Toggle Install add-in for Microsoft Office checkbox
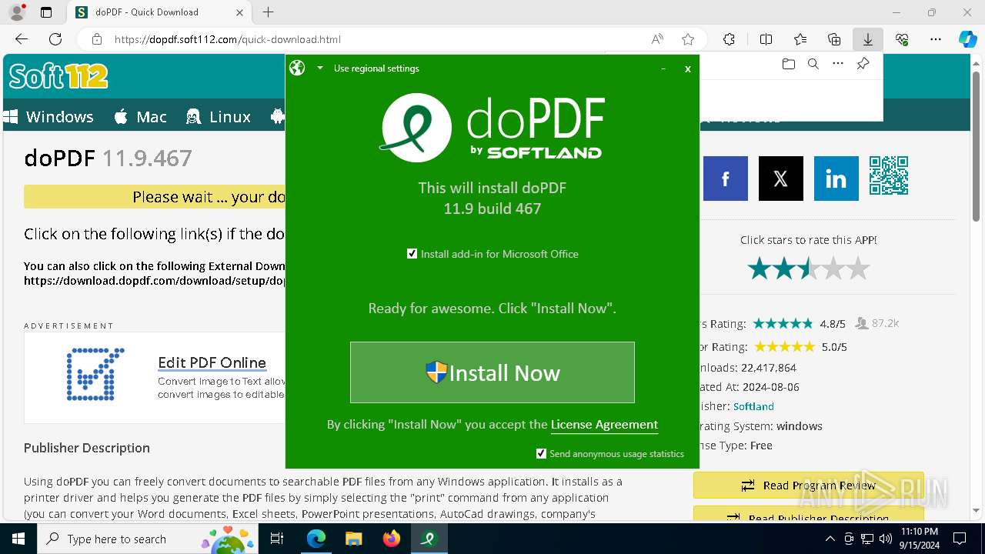This screenshot has width=985, height=554. click(412, 254)
